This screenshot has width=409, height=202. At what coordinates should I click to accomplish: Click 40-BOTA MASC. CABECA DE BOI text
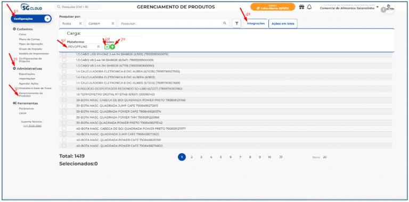130,129
